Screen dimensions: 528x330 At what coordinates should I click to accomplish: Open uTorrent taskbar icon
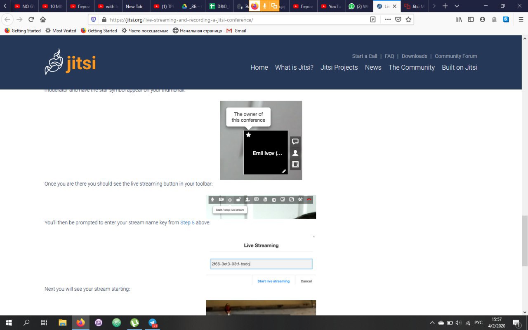coord(134,323)
